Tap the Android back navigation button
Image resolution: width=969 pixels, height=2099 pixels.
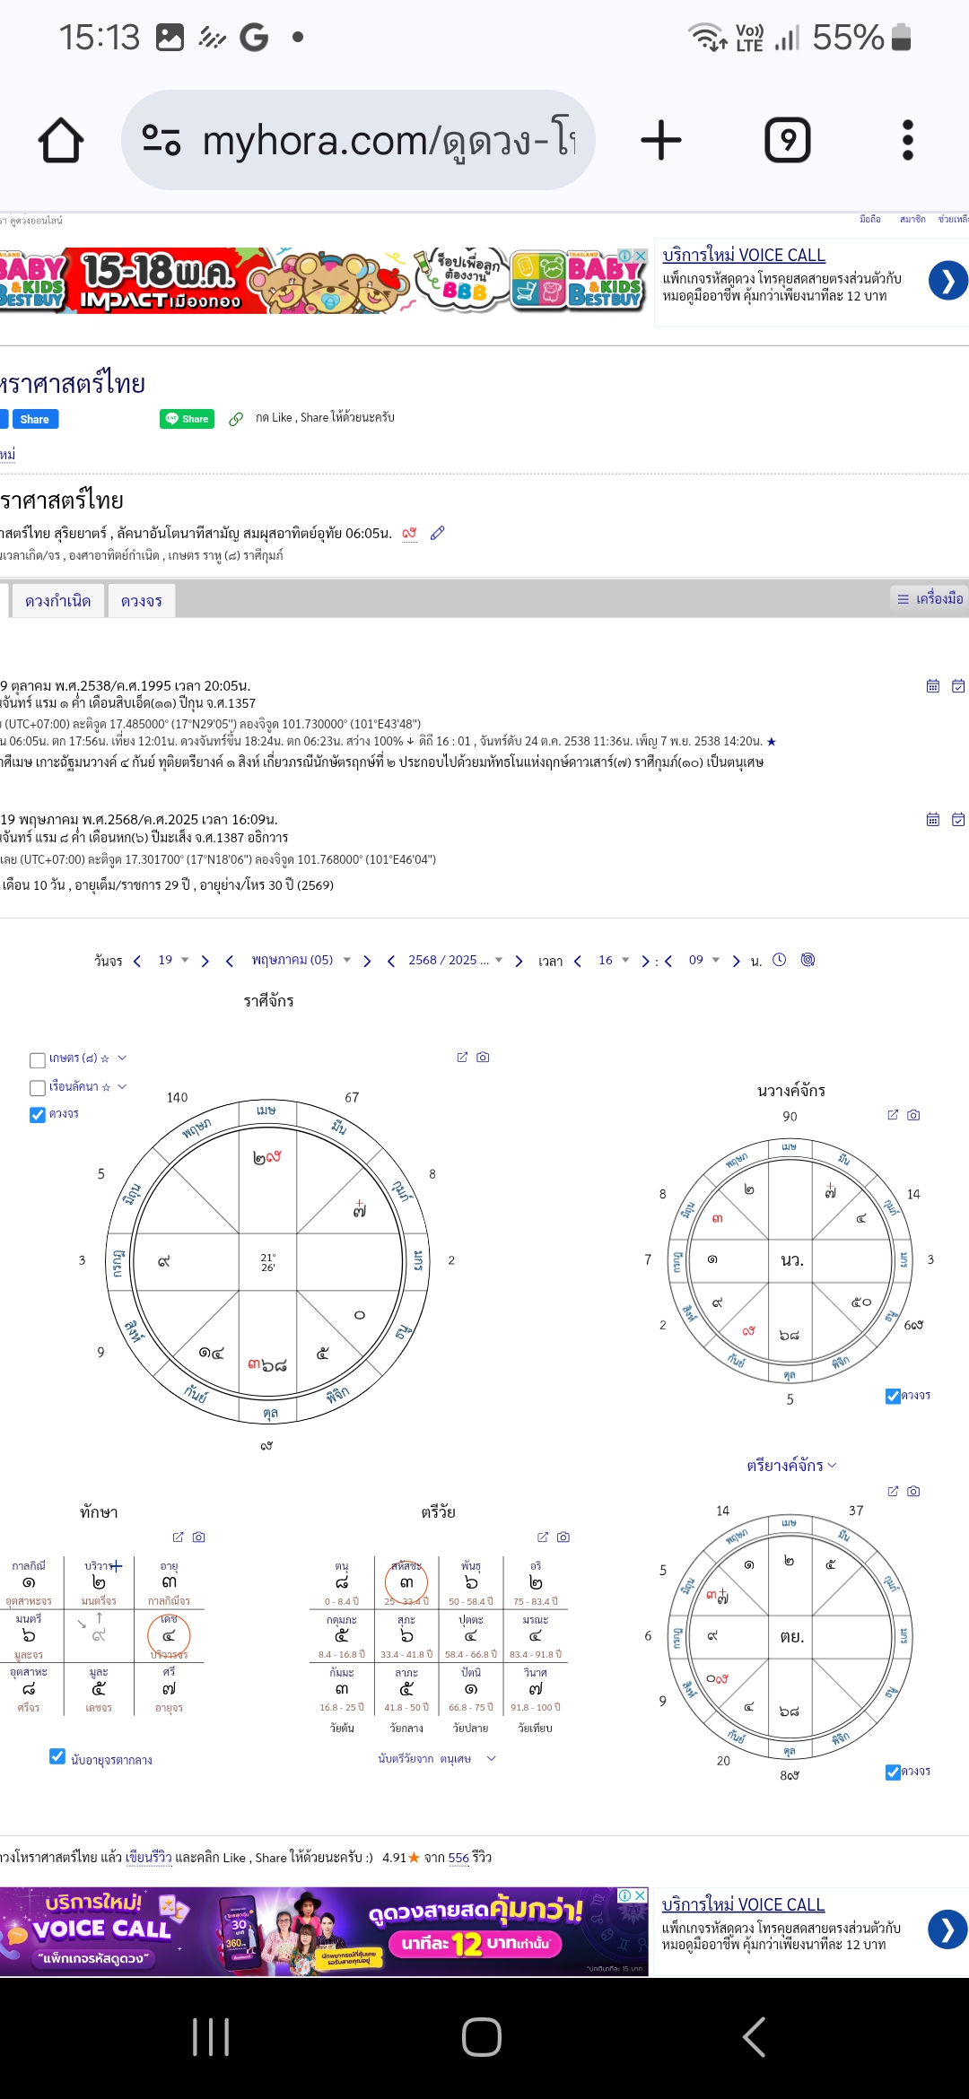(x=754, y=2037)
